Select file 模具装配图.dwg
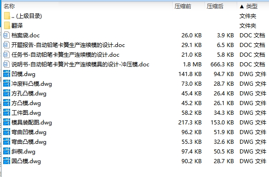This screenshot has height=177, width=269. coord(32,123)
